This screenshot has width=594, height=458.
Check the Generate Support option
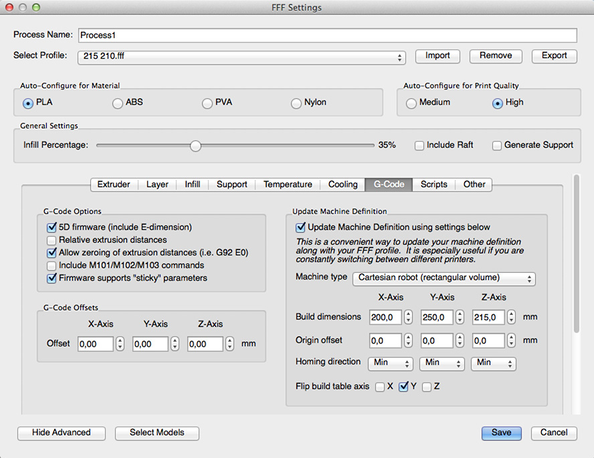point(497,145)
